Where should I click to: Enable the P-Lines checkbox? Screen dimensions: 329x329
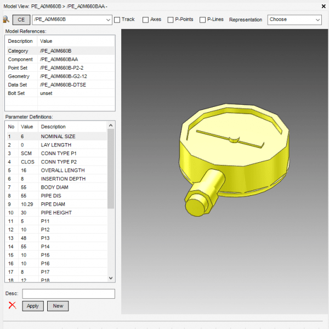[x=203, y=20]
